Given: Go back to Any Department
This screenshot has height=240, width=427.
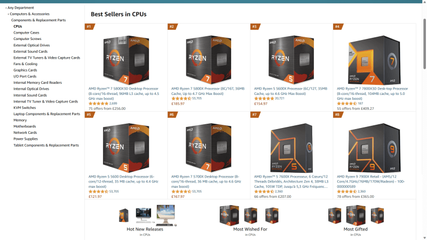Looking at the screenshot, I should coord(20,7).
